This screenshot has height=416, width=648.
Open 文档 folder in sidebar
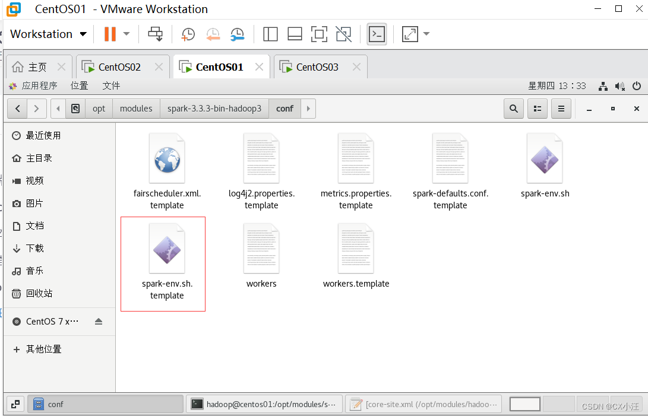point(59,226)
